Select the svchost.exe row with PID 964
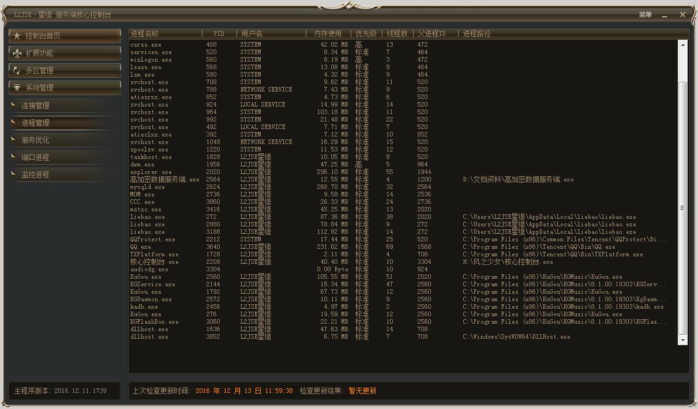This screenshot has height=409, width=698. 402,112
